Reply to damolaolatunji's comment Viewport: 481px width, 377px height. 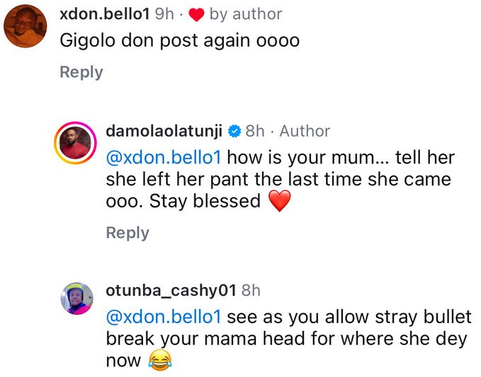pos(127,233)
